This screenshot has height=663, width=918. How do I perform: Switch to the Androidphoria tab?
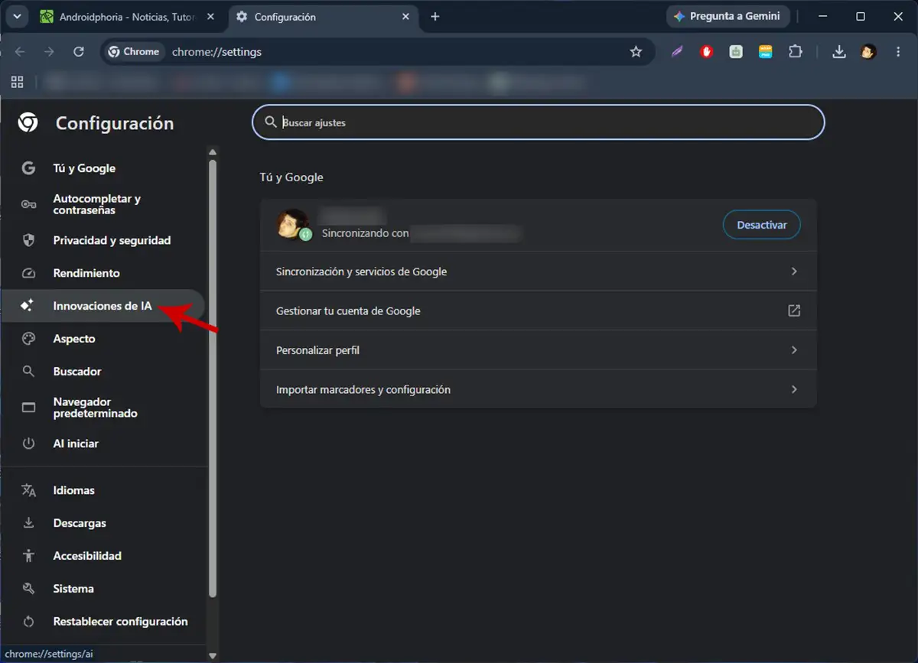tap(127, 16)
